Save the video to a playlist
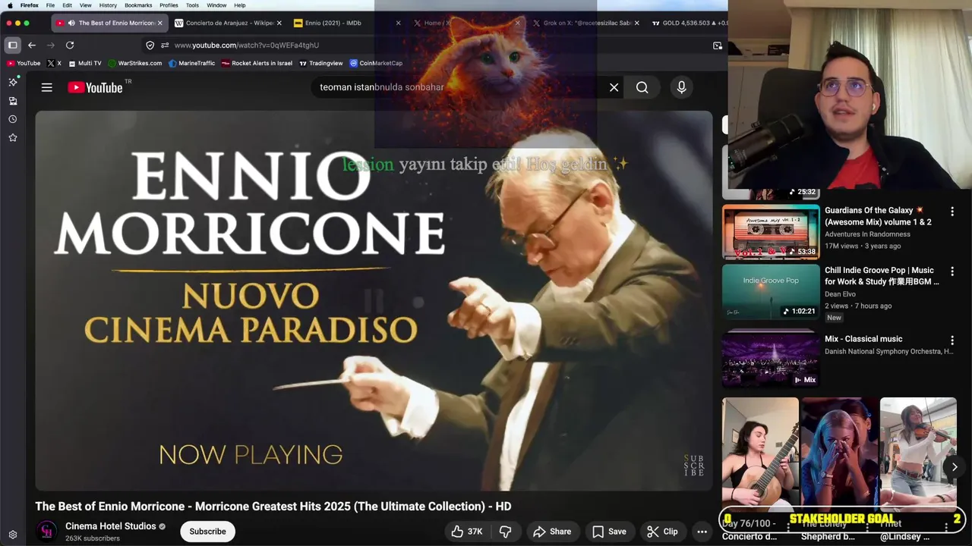The width and height of the screenshot is (972, 546). [609, 532]
